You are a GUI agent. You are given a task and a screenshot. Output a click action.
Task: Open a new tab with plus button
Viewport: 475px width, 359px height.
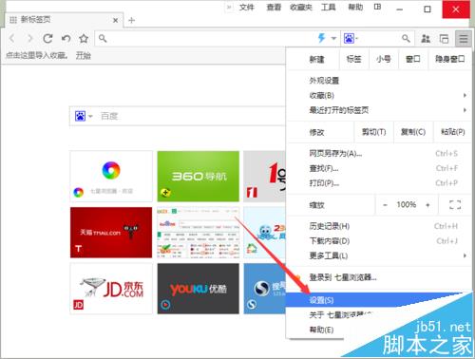(x=132, y=21)
